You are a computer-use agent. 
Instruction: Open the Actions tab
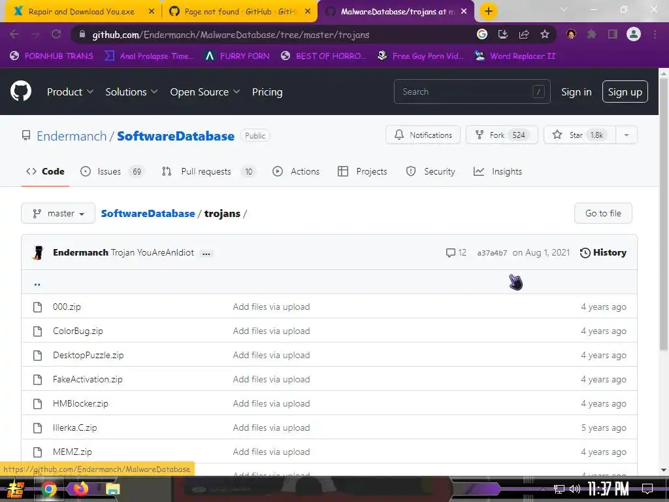[x=296, y=172]
